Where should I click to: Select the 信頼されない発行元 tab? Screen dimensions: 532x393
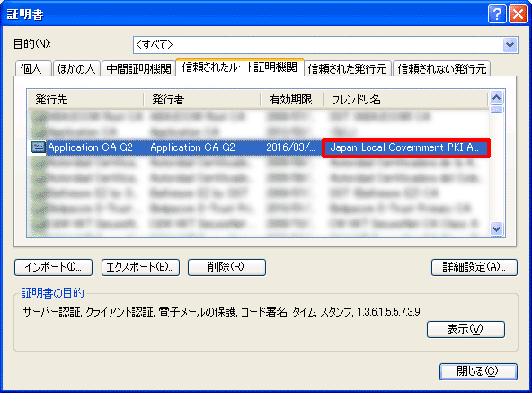(x=442, y=68)
